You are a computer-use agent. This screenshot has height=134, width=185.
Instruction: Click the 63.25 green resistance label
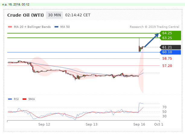pos(170,38)
